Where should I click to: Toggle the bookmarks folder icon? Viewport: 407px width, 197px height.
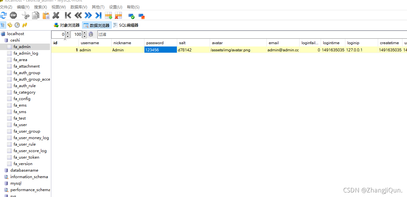tap(9, 25)
